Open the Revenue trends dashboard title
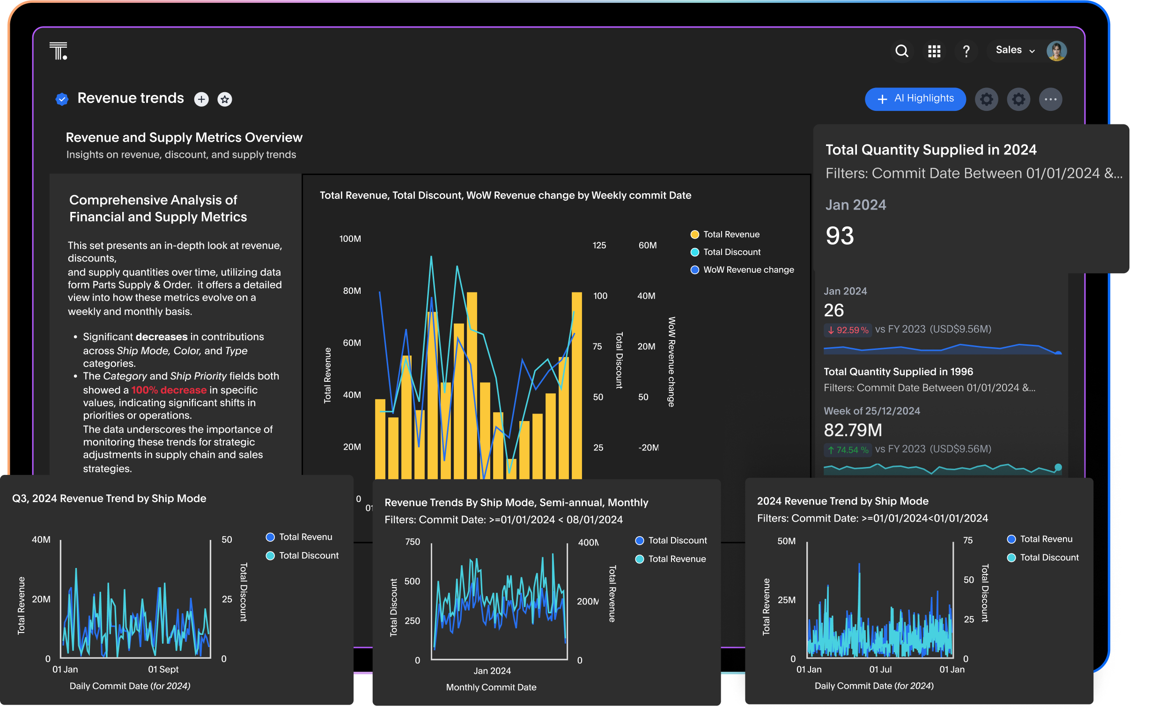Viewport: 1173px width, 713px height. pyautogui.click(x=131, y=98)
